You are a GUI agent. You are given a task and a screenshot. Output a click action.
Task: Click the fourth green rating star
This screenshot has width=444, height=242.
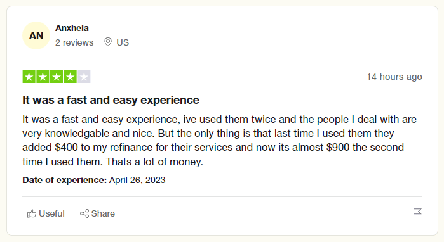click(x=71, y=77)
